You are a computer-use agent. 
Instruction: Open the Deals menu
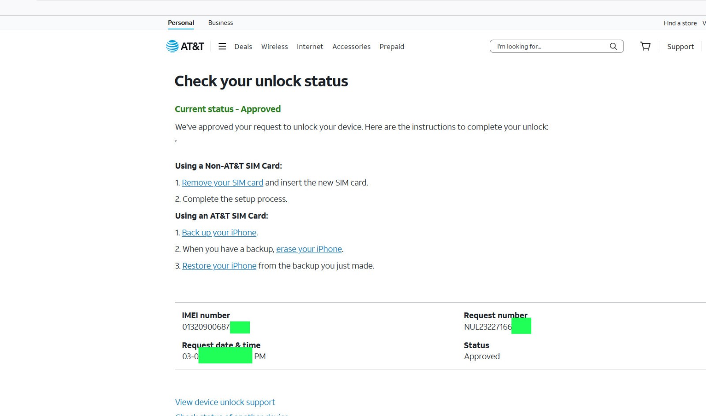click(243, 47)
